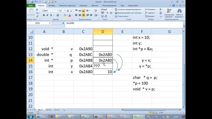Select cell containing ??? in row 15
Image resolution: width=212 pixels, height=119 pixels.
point(103,66)
